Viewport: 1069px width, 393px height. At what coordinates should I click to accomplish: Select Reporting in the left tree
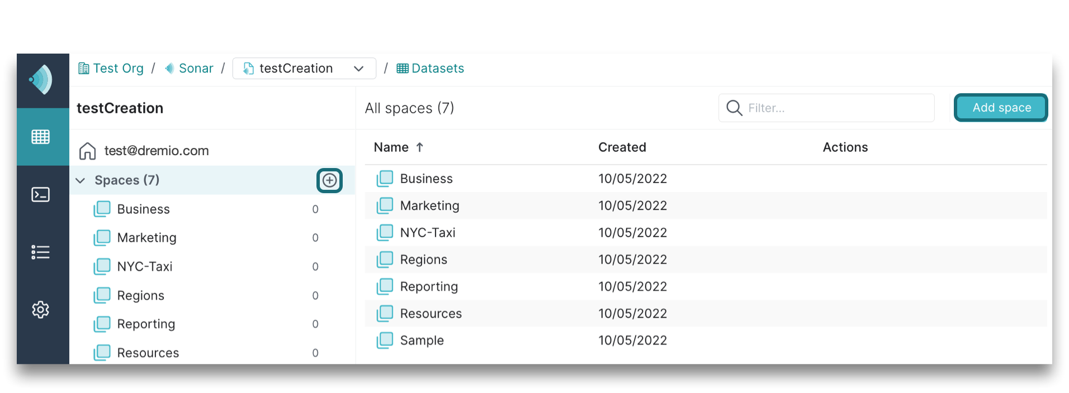click(146, 324)
